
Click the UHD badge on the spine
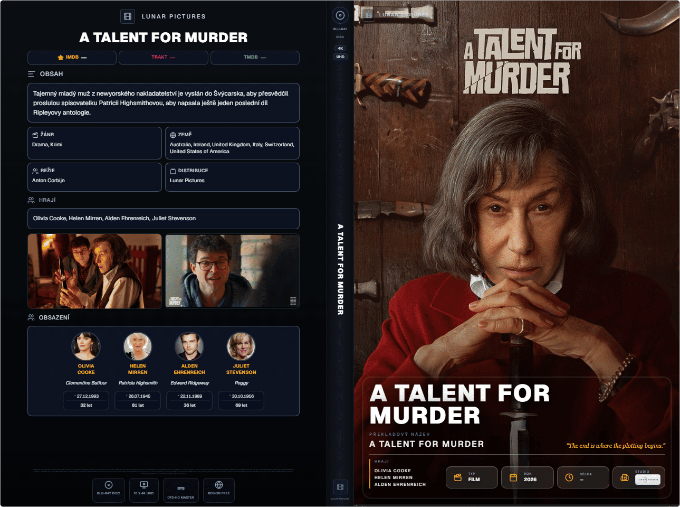pos(340,57)
